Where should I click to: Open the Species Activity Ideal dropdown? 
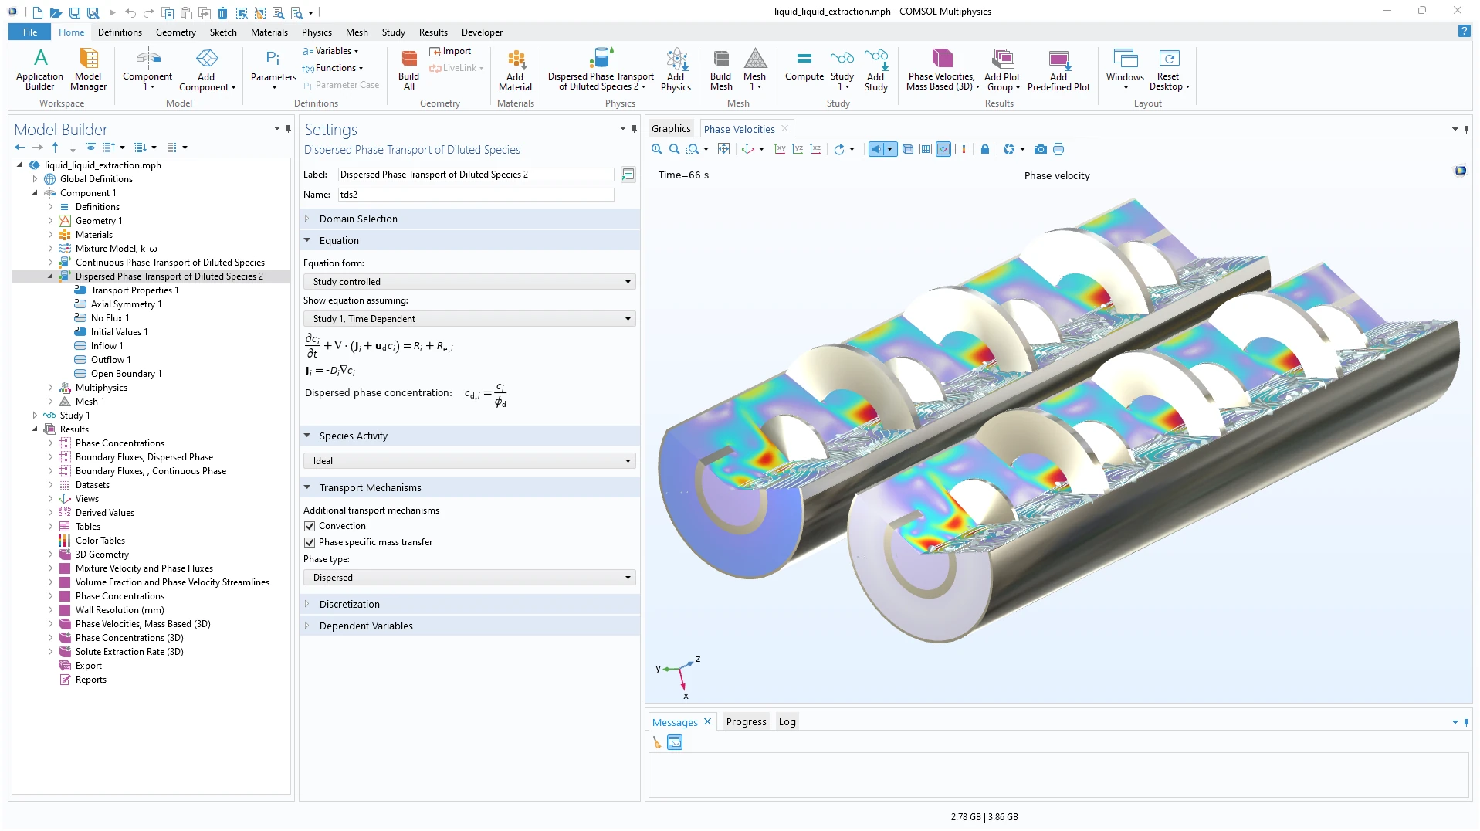pyautogui.click(x=469, y=461)
